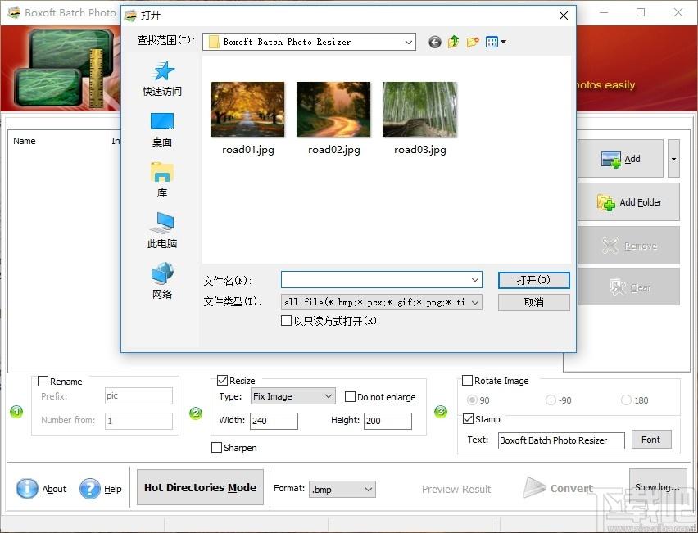This screenshot has width=698, height=533.
Task: Tick the Do not enlarge checkbox
Action: click(x=351, y=396)
